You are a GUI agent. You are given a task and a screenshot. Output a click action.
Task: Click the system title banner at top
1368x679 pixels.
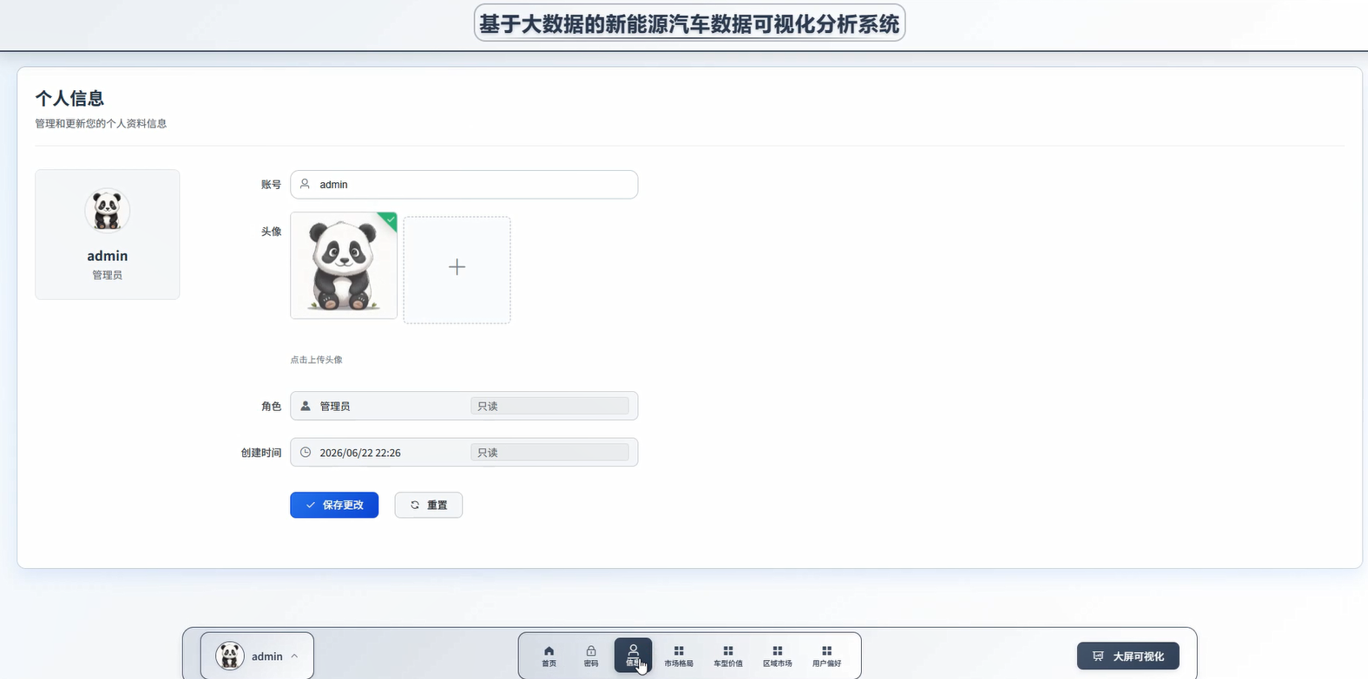click(x=689, y=23)
